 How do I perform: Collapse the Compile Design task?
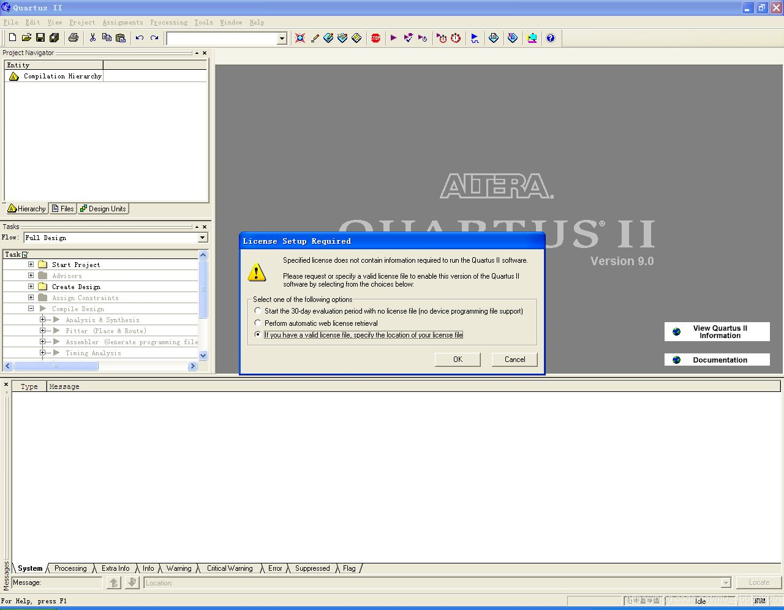pos(31,309)
